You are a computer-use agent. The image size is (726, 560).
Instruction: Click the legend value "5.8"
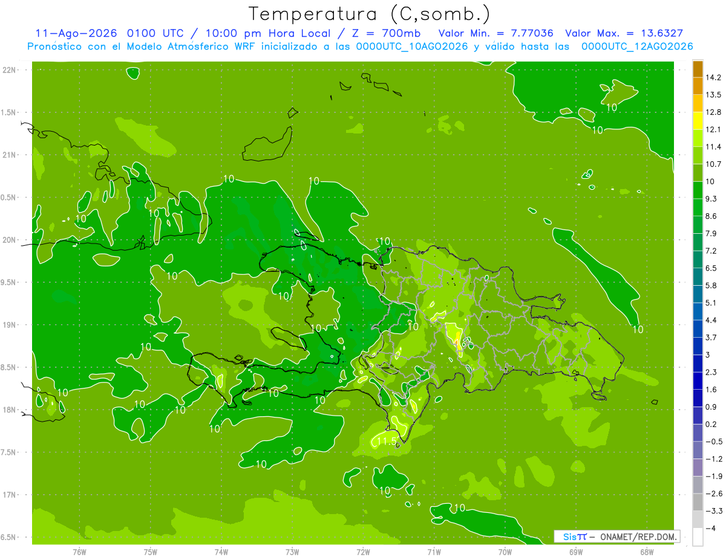(x=712, y=285)
